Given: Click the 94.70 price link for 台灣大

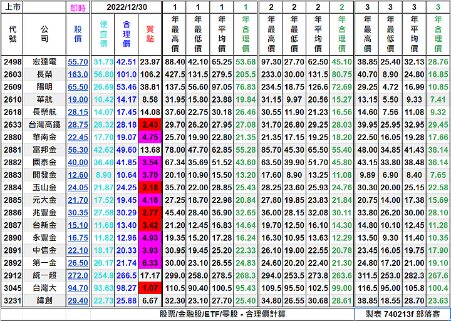Looking at the screenshot, I should click(x=78, y=288).
